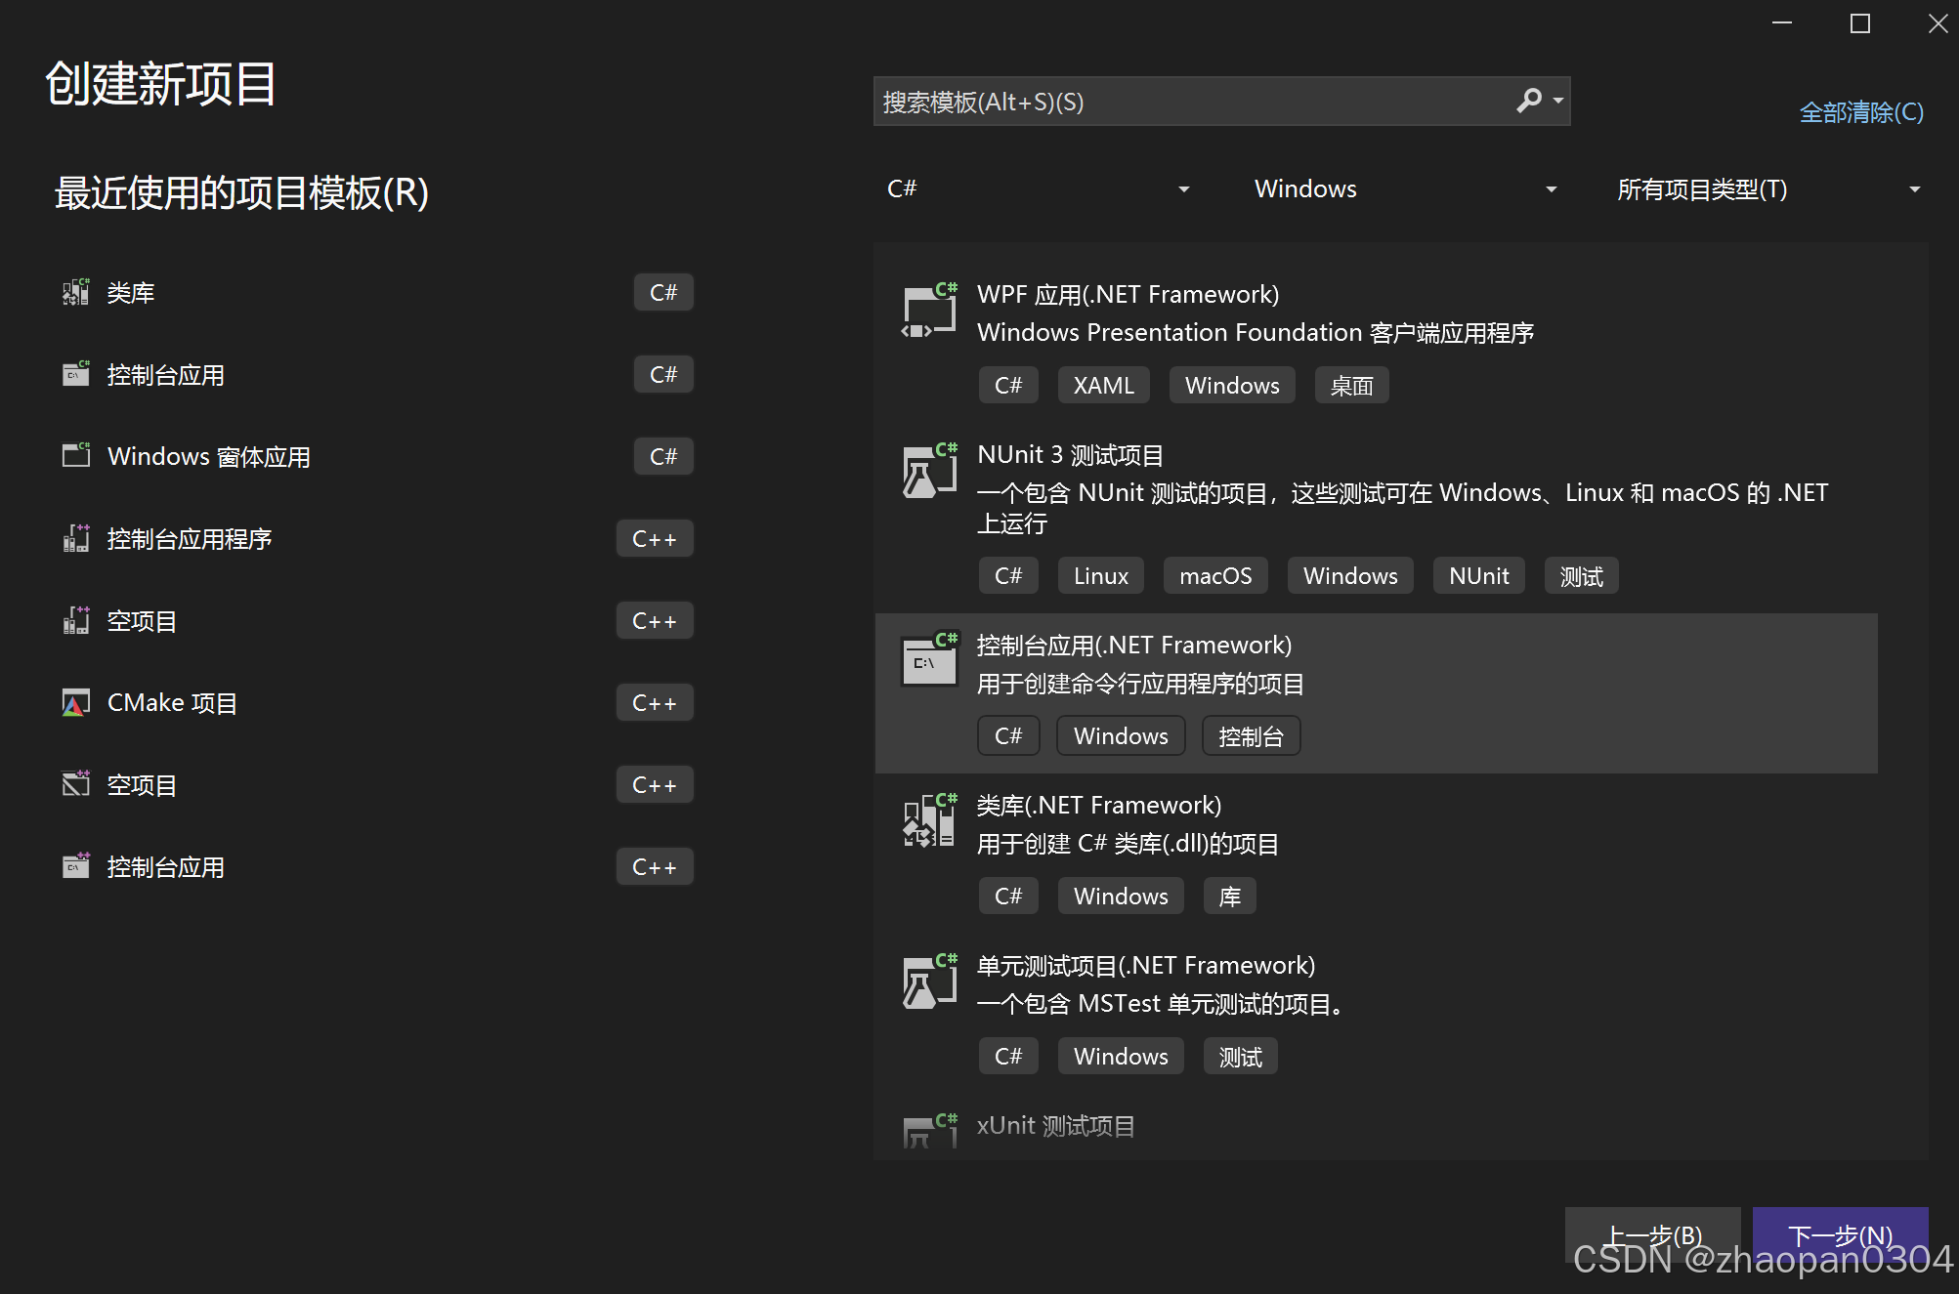1959x1294 pixels.
Task: Open the Windows platform filter dropdown
Action: [1404, 189]
